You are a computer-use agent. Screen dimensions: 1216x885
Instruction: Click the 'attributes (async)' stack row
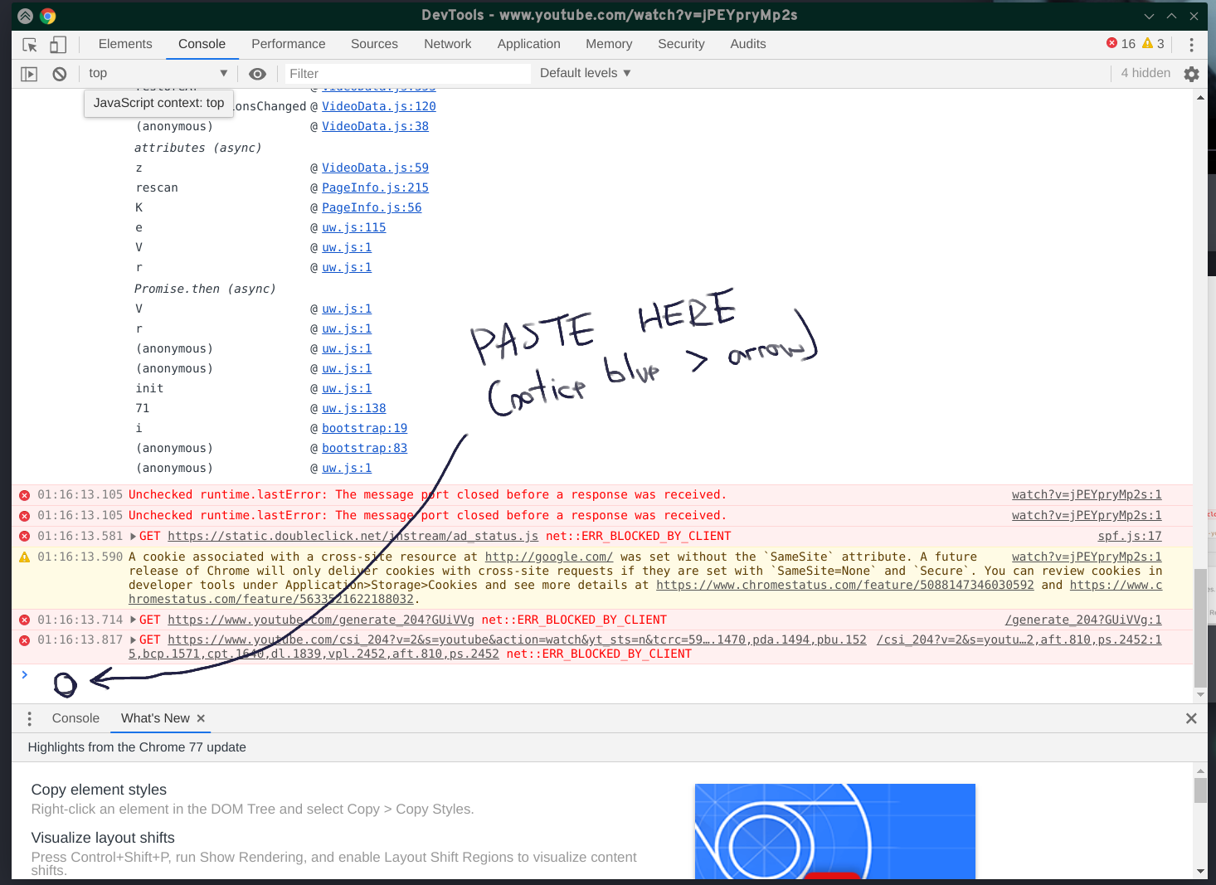pyautogui.click(x=198, y=148)
